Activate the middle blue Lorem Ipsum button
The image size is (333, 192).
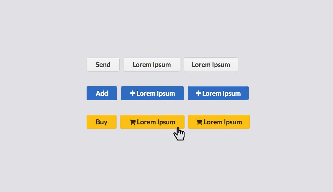(152, 93)
